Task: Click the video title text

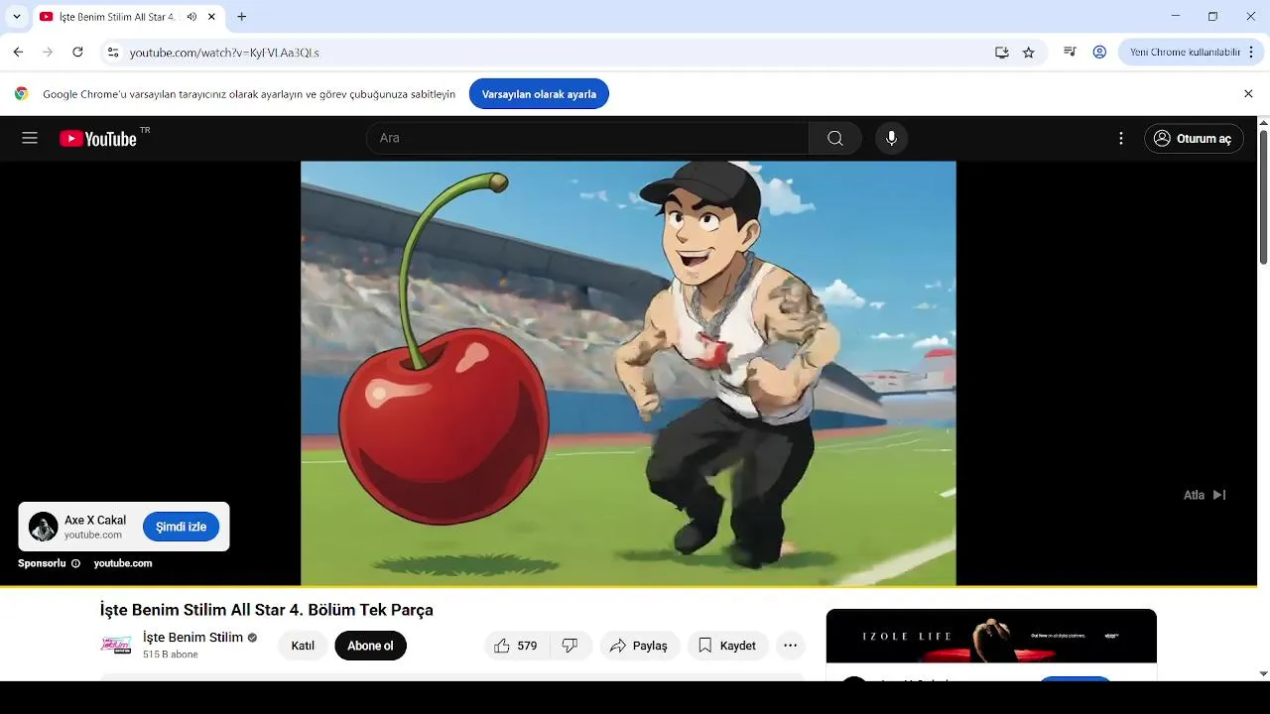Action: pyautogui.click(x=267, y=610)
